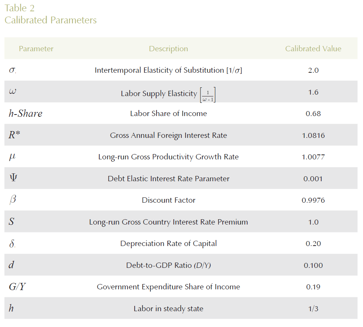Image resolution: width=363 pixels, height=327 pixels.
Task: Click the "1/3" steady state value
Action: click(x=313, y=309)
